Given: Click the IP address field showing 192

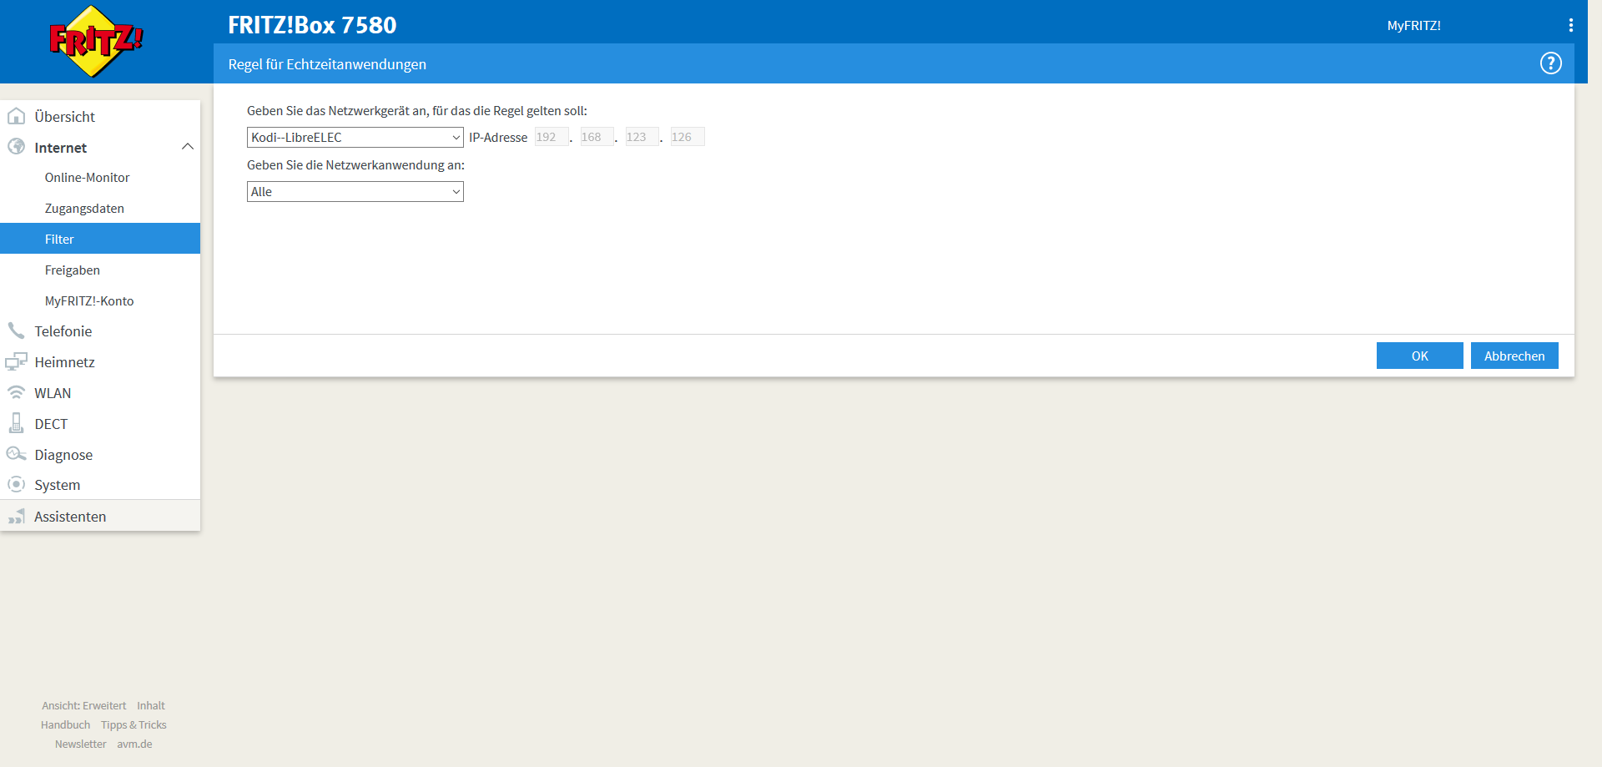Looking at the screenshot, I should [x=552, y=137].
